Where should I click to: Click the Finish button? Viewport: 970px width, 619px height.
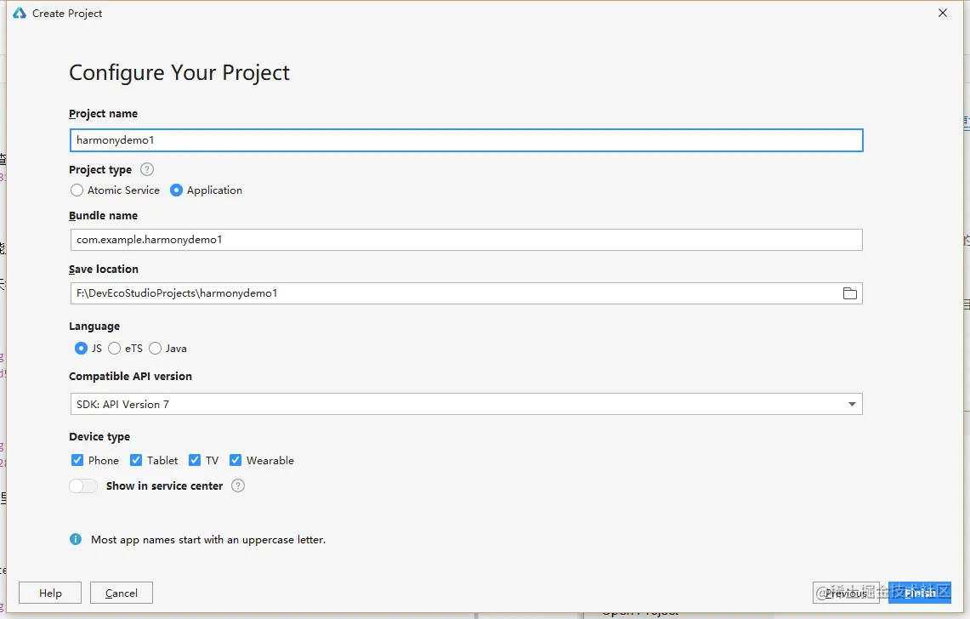(919, 593)
